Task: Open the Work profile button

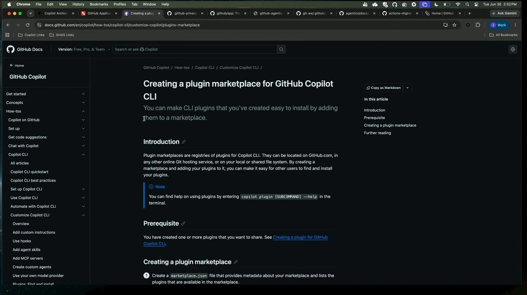Action: (x=498, y=25)
